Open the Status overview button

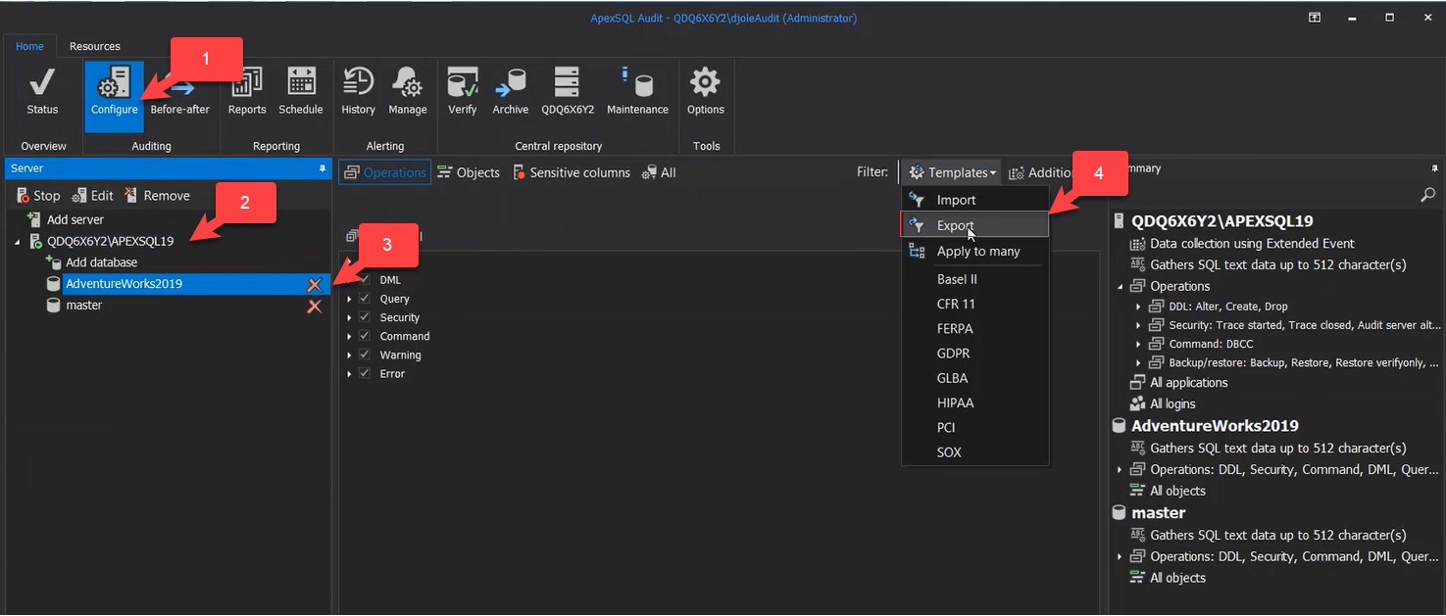tap(42, 92)
